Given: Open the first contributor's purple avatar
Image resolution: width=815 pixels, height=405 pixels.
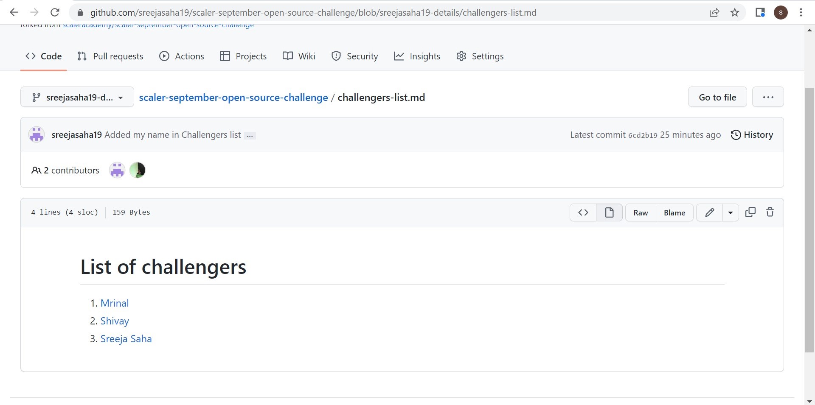Looking at the screenshot, I should click(x=117, y=170).
